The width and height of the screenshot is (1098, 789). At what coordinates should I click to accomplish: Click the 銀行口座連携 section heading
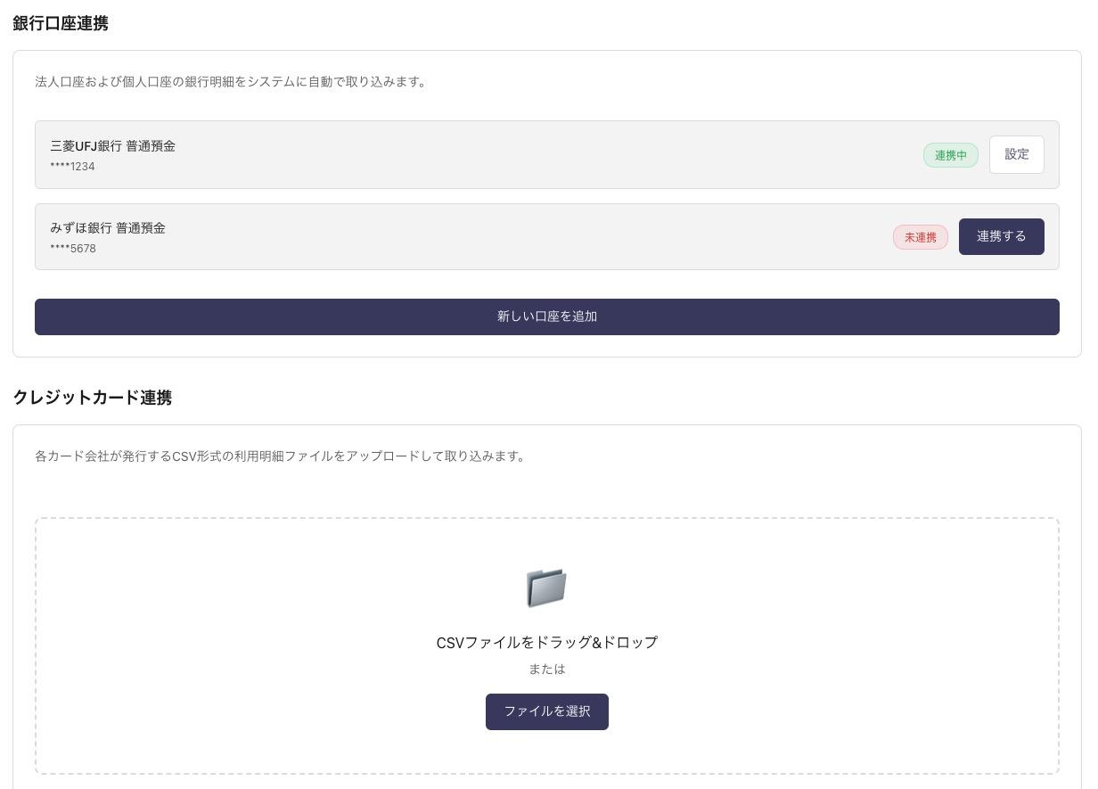[61, 23]
